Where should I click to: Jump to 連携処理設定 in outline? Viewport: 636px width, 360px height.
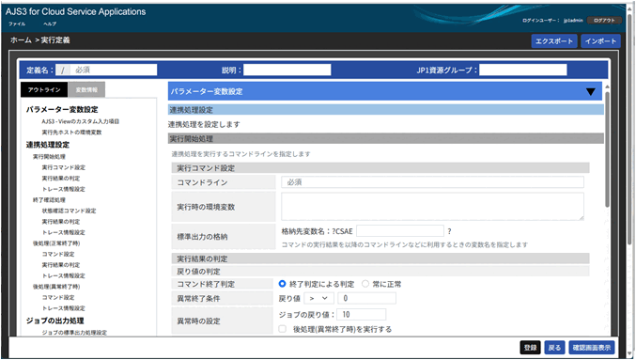click(x=48, y=145)
